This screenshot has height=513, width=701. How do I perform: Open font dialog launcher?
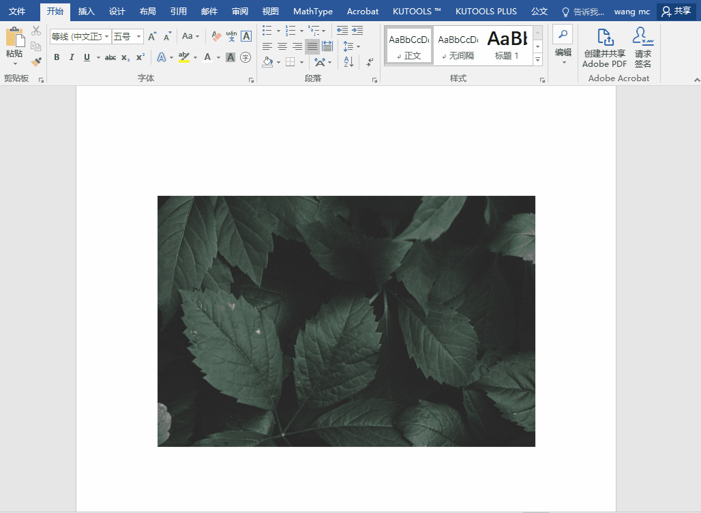251,80
